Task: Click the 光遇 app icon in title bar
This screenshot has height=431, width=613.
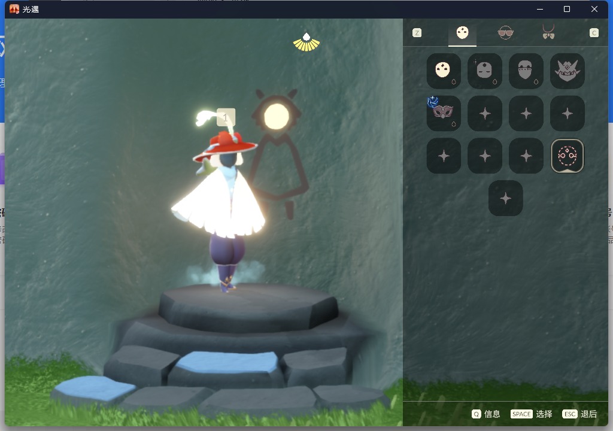Action: pos(14,9)
